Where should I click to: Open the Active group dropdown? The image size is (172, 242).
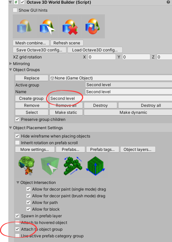[x=129, y=85]
